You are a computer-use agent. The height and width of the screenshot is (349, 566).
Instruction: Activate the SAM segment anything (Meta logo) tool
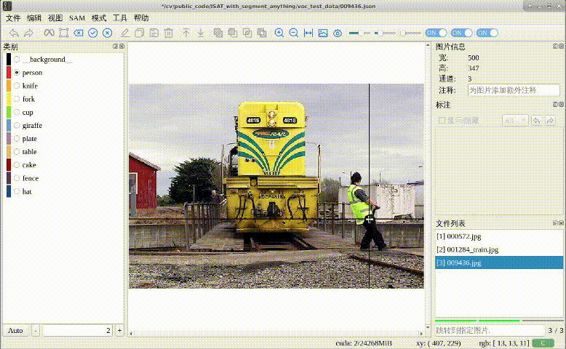tap(49, 33)
